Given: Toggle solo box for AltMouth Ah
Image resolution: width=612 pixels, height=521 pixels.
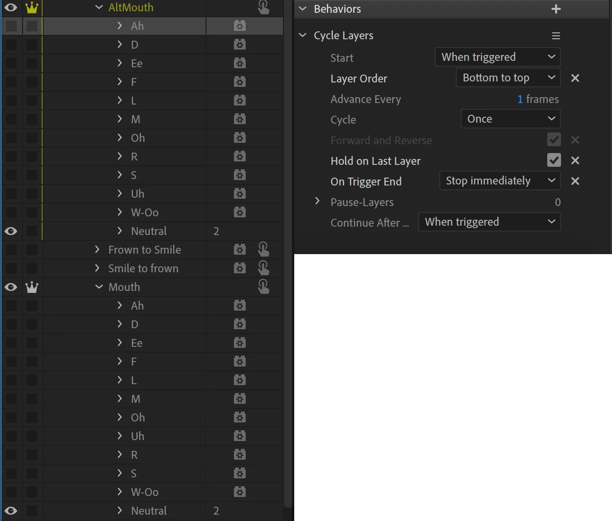Looking at the screenshot, I should tap(32, 26).
